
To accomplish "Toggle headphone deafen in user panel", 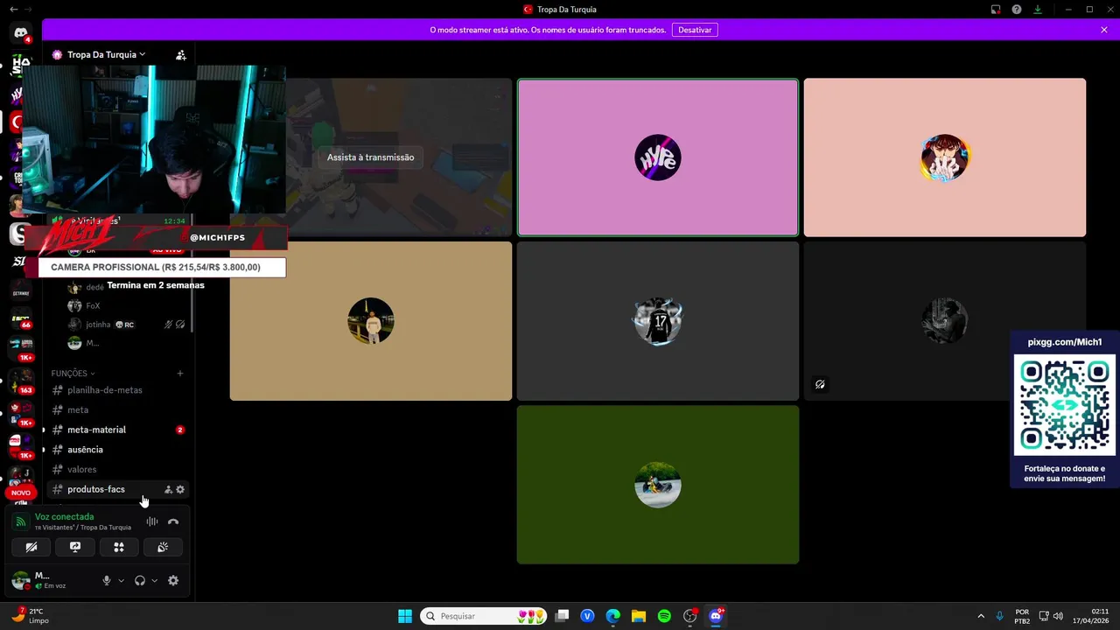I will [140, 580].
